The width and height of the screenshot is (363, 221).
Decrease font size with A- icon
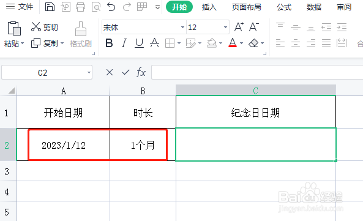(254, 27)
